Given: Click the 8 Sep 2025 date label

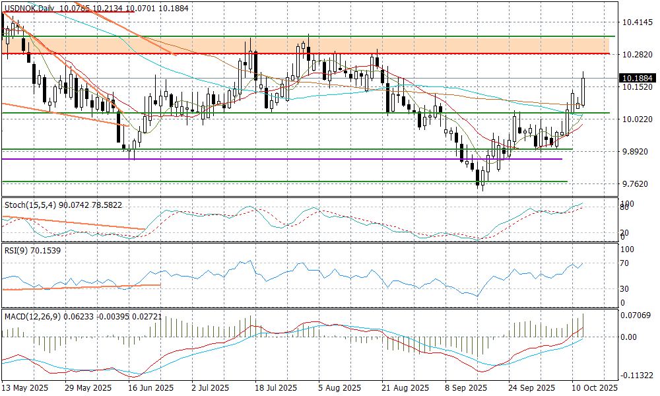Looking at the screenshot, I should click(x=465, y=388).
